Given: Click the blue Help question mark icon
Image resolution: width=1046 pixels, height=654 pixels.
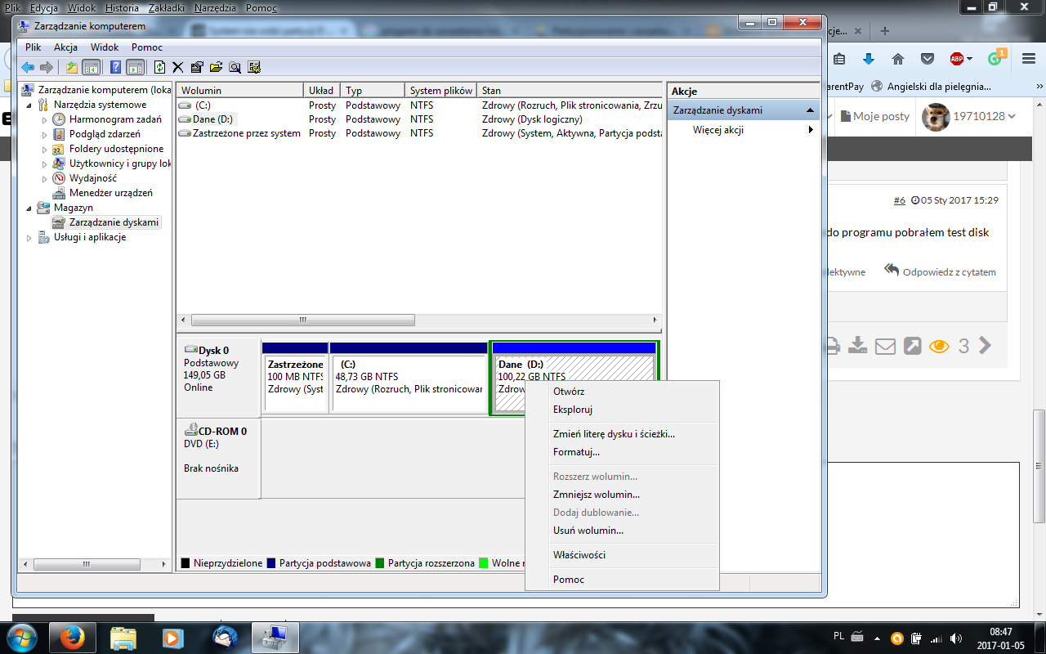Looking at the screenshot, I should click(x=116, y=67).
